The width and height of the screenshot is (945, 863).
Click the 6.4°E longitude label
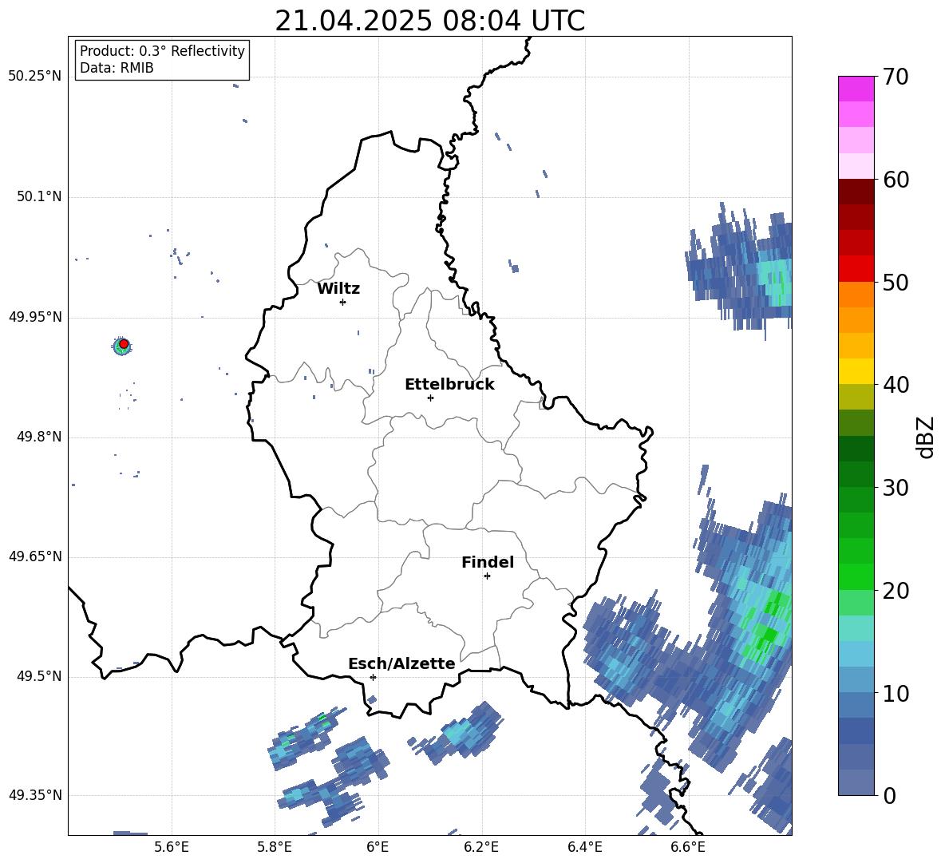coord(584,847)
